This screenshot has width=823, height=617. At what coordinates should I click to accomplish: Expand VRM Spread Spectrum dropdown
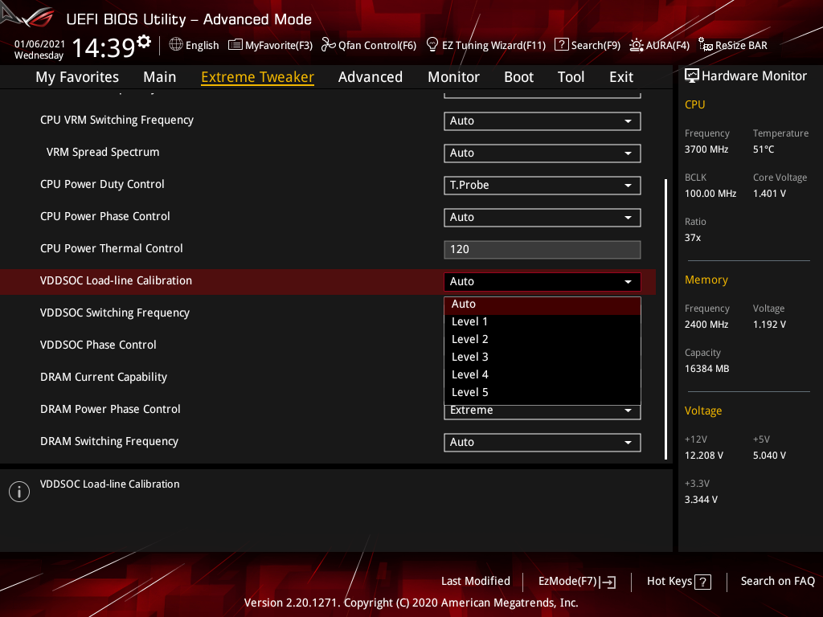[x=543, y=153]
